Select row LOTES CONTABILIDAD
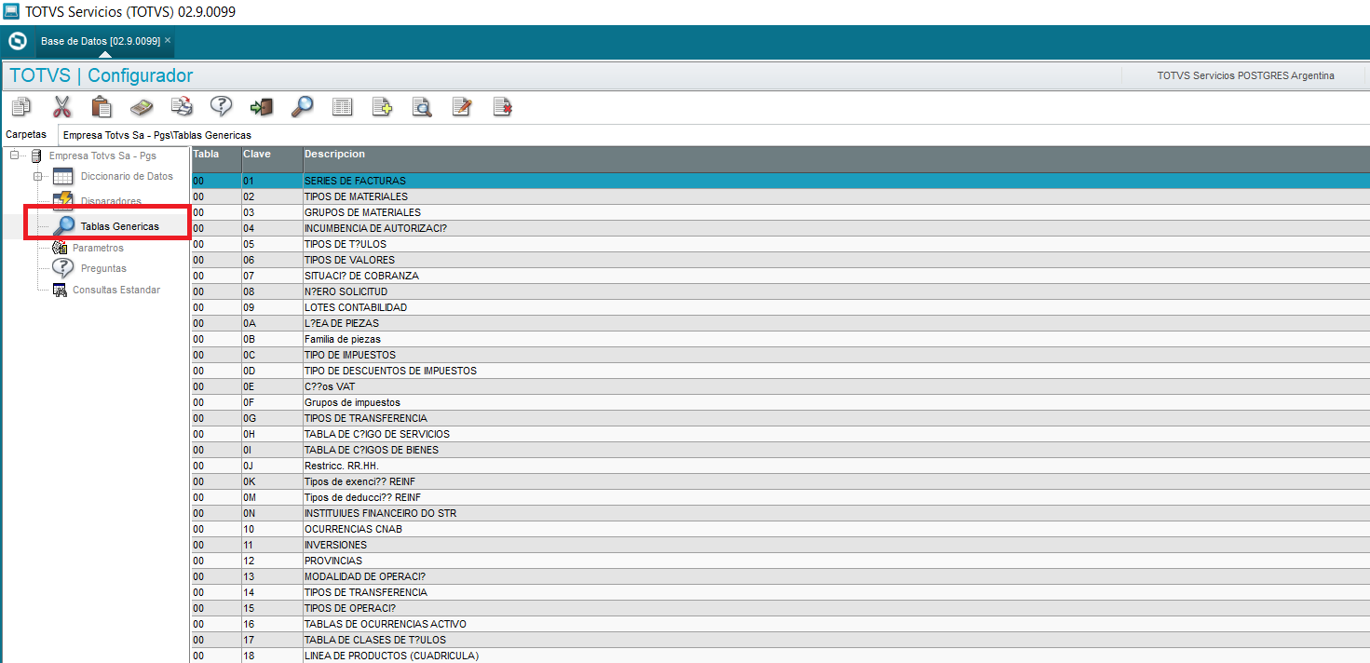This screenshot has width=1370, height=663. (x=780, y=307)
